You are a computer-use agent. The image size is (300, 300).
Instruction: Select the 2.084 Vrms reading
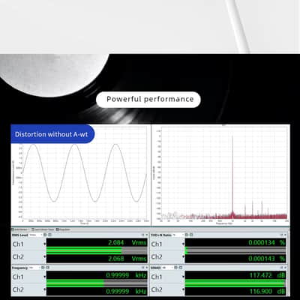pos(127,242)
